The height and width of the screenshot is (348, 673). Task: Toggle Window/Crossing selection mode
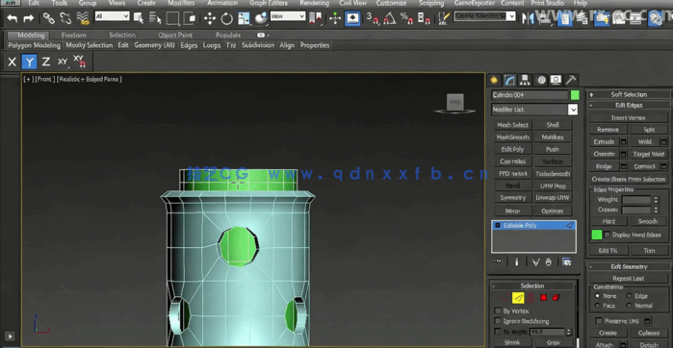click(190, 18)
